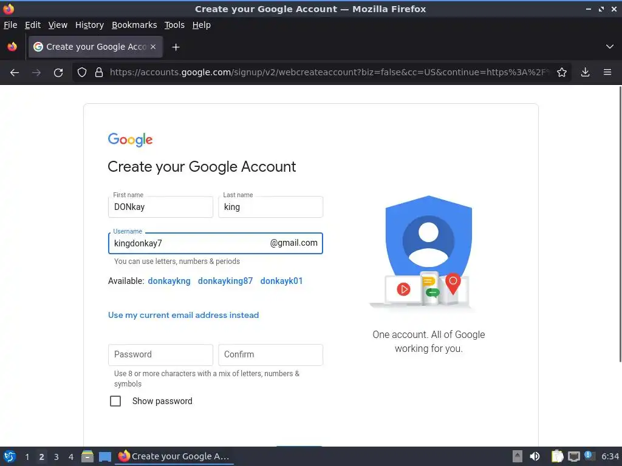Click the Last name field
Image resolution: width=622 pixels, height=466 pixels.
(x=270, y=207)
